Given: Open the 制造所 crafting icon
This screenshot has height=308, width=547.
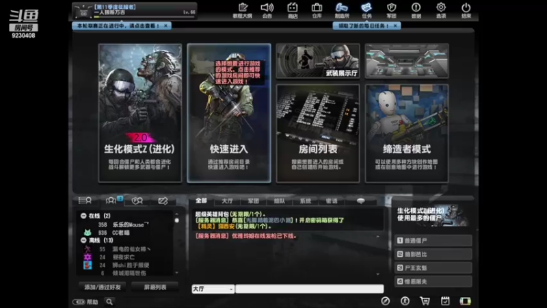Looking at the screenshot, I should click(x=341, y=10).
